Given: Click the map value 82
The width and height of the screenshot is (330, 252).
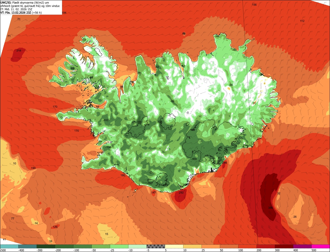Looking at the screenshot, I should click(158, 67).
